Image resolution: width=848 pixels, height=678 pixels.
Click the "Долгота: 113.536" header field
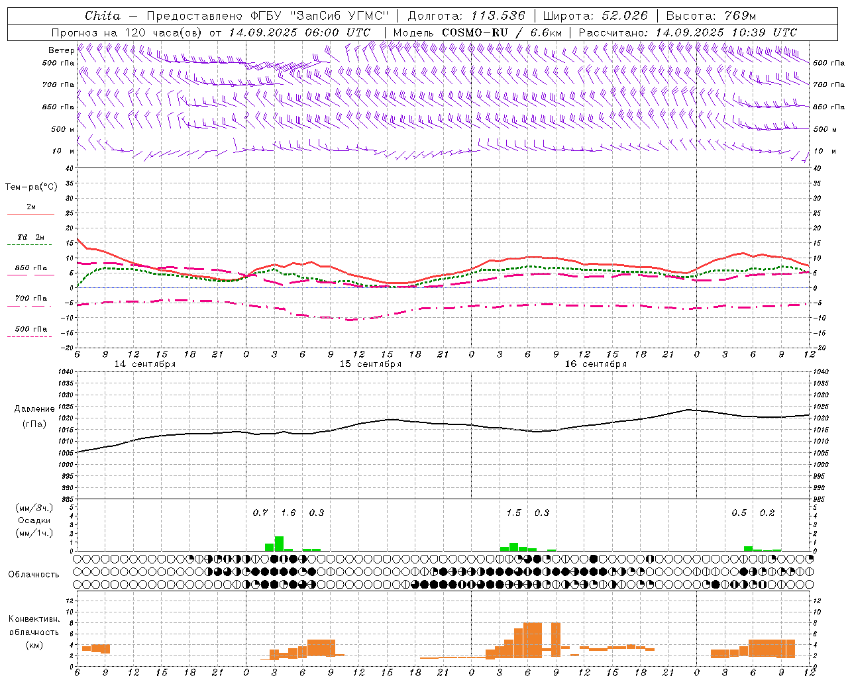466,16
